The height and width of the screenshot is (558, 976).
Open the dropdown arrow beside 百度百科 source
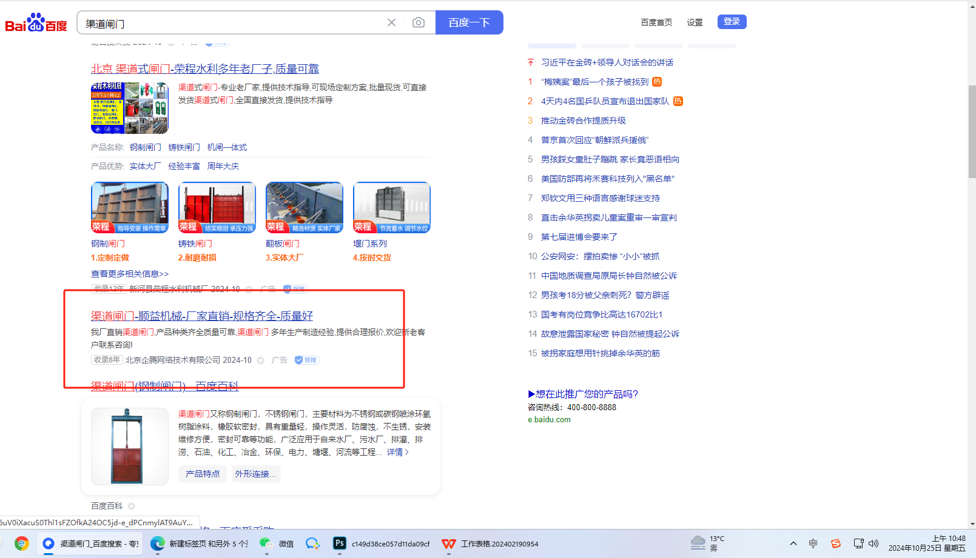click(x=132, y=506)
